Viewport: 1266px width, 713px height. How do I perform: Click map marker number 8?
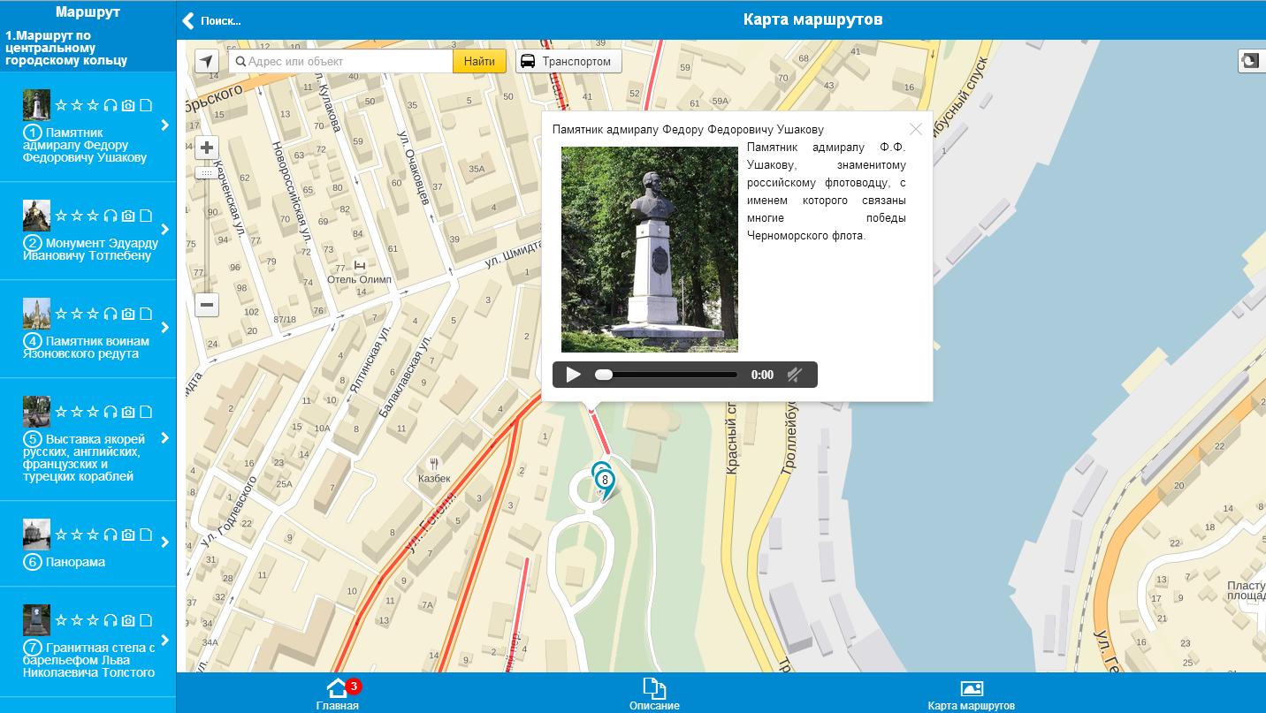pyautogui.click(x=604, y=480)
